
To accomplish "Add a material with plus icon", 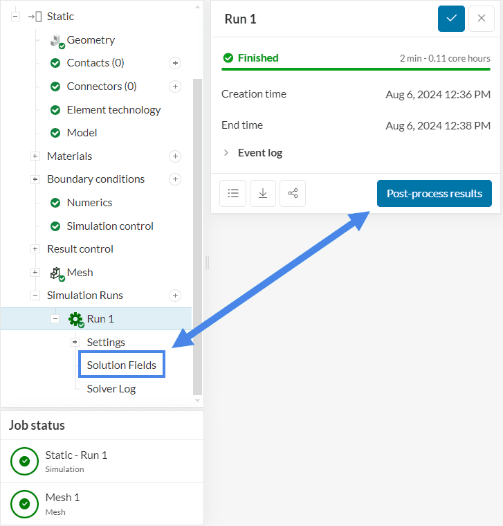I will [x=175, y=156].
